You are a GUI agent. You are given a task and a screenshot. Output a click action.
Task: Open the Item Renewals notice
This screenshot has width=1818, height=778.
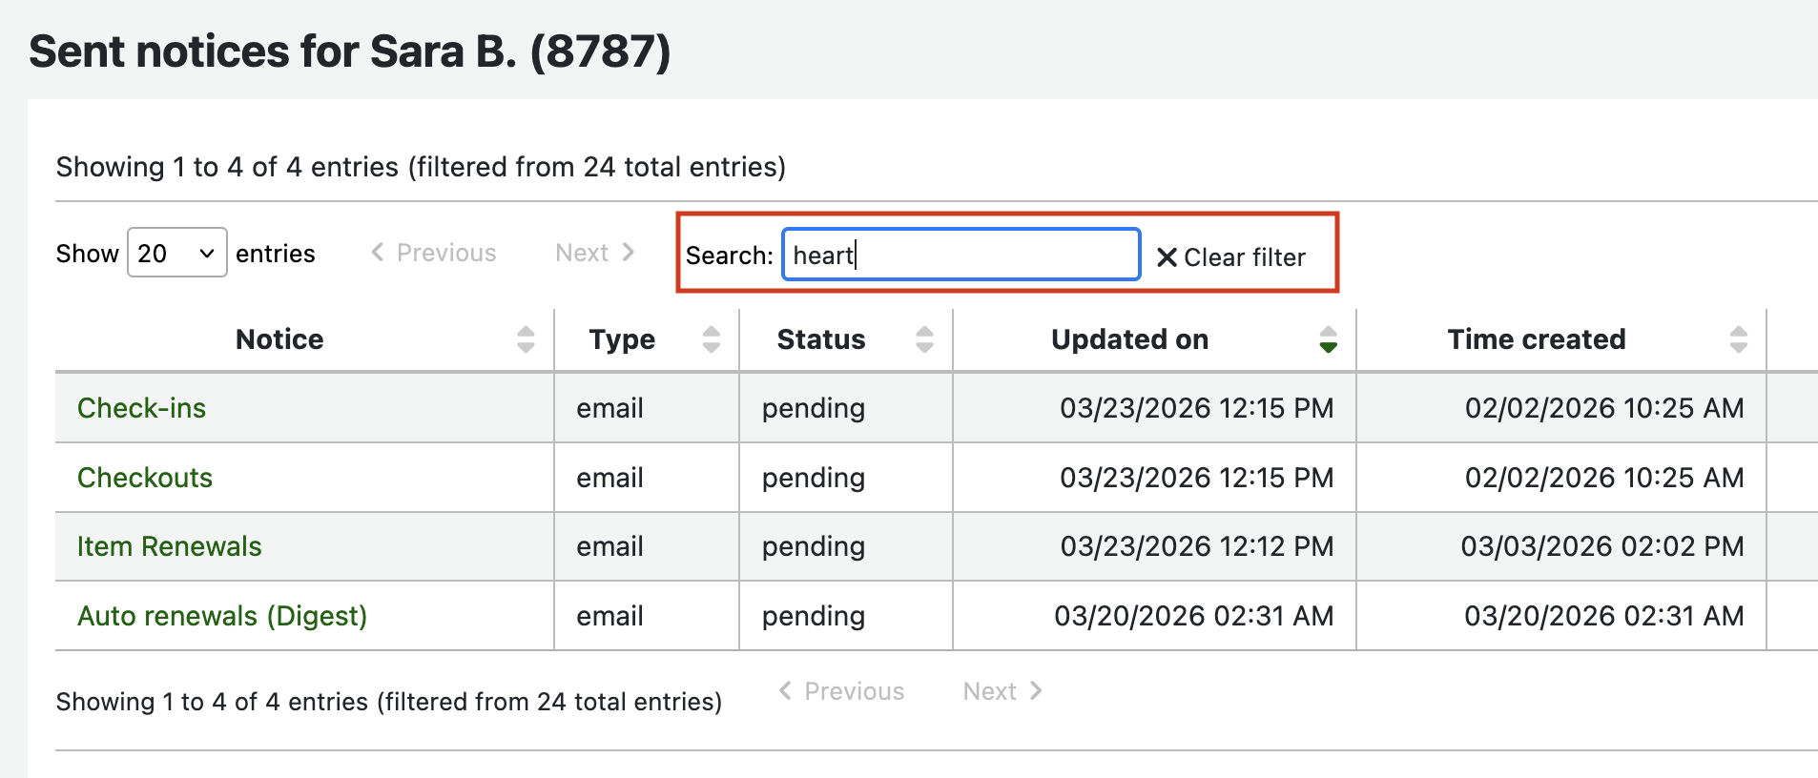(x=169, y=546)
